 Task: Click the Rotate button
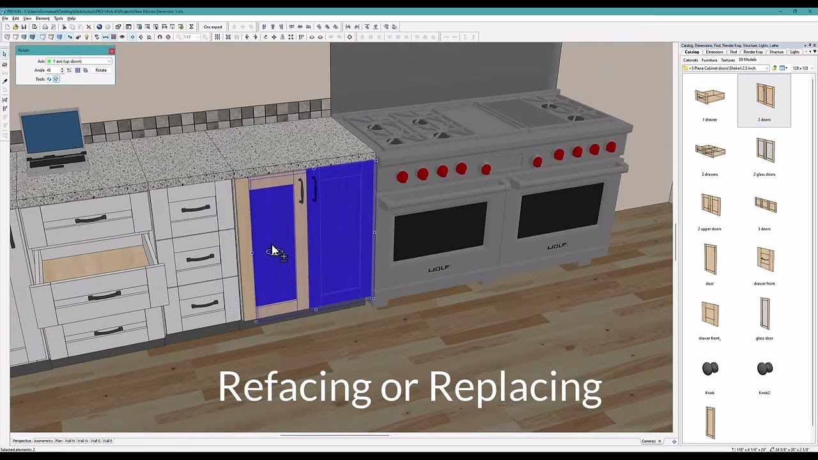point(101,70)
